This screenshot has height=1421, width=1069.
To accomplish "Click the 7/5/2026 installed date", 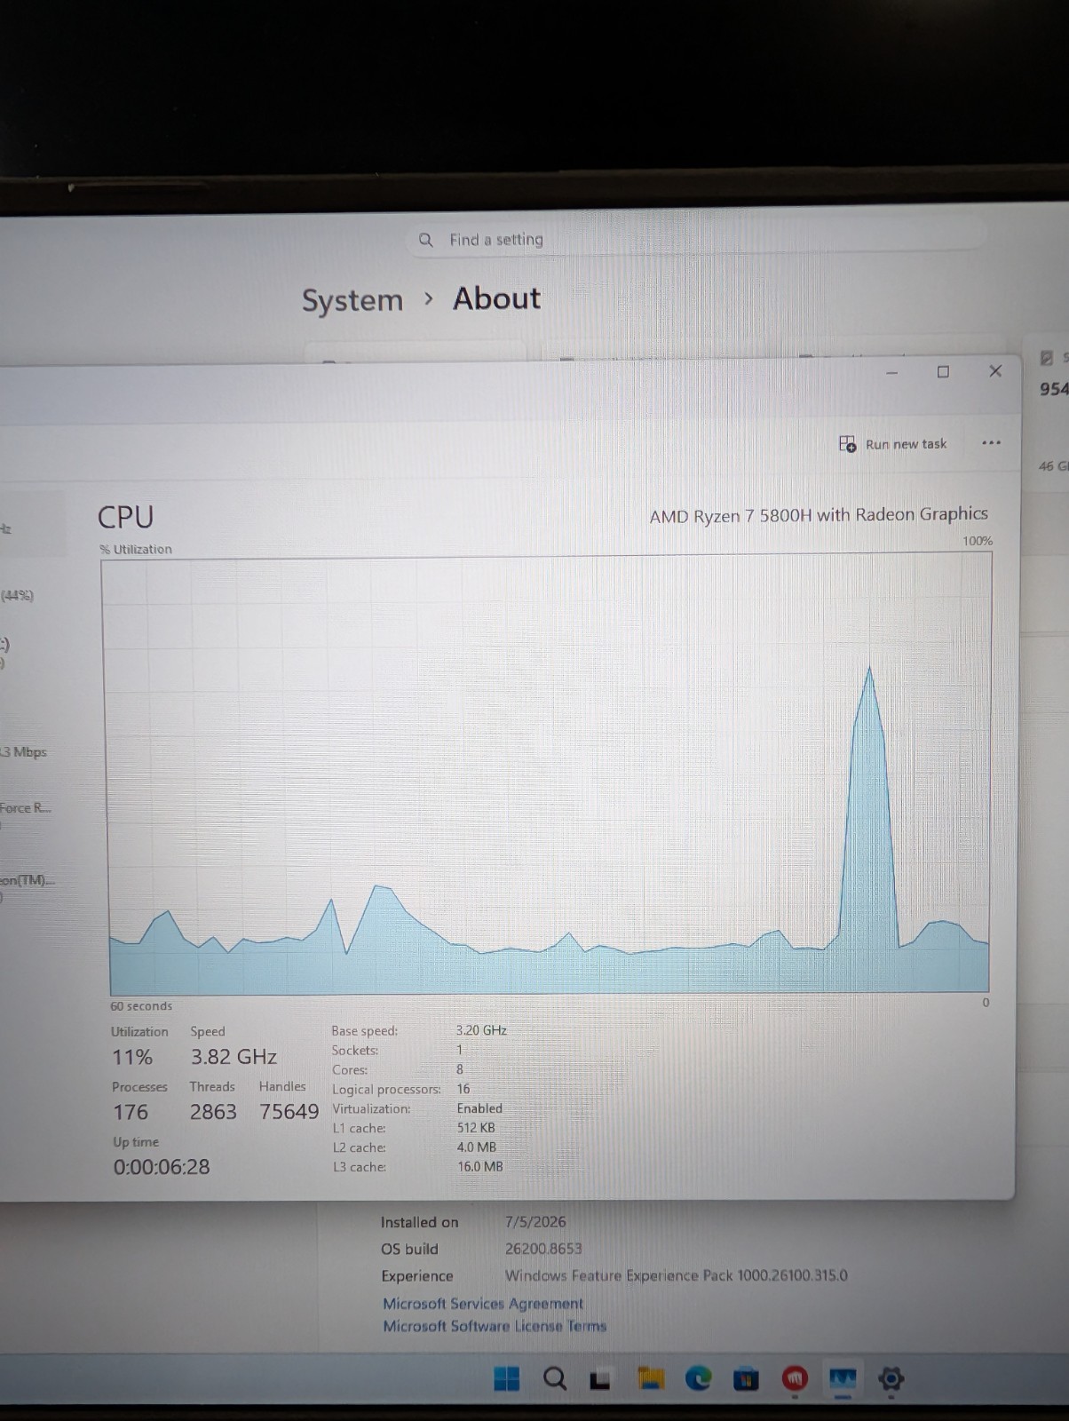I will pos(535,1222).
